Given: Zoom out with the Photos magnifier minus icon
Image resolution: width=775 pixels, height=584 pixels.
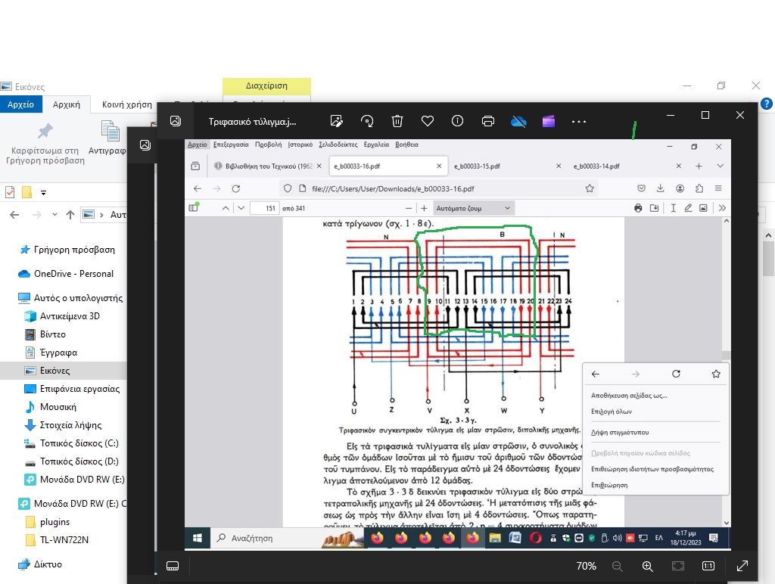Looking at the screenshot, I should (x=618, y=566).
